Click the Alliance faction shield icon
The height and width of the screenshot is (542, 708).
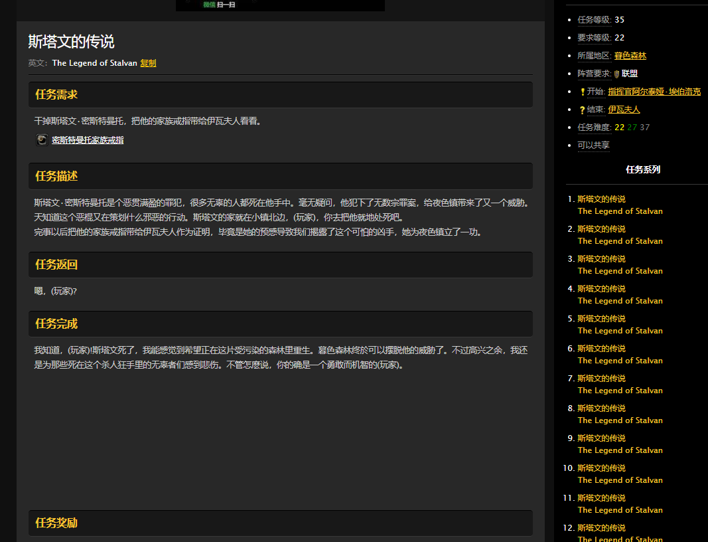click(x=616, y=74)
